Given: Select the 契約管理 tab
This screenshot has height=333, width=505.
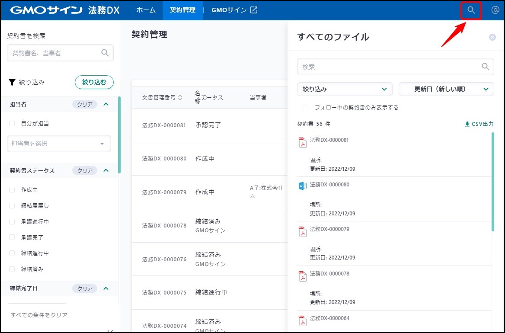Looking at the screenshot, I should click(182, 10).
